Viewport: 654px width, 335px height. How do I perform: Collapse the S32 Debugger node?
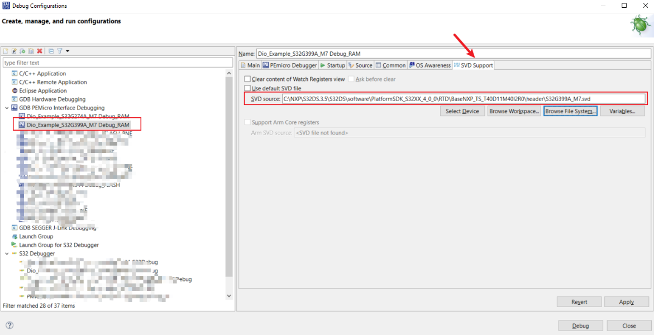coord(6,253)
